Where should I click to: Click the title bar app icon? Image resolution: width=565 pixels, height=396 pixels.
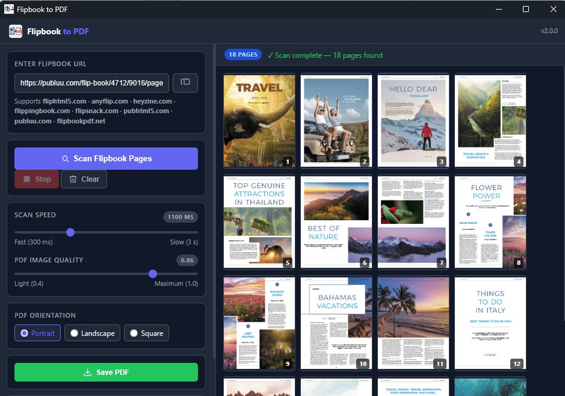[9, 9]
